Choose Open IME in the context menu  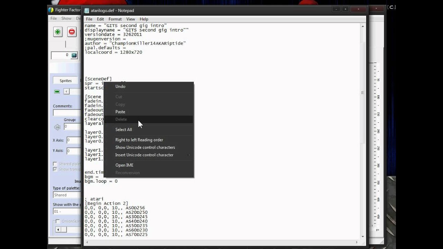148,165
